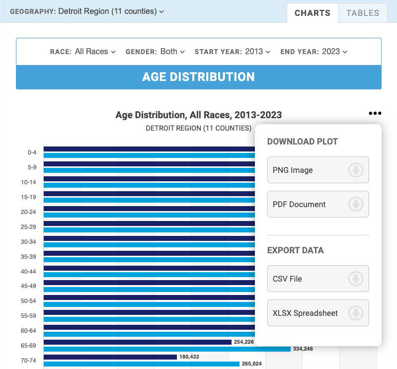Click the 45-49 age group label

click(28, 286)
